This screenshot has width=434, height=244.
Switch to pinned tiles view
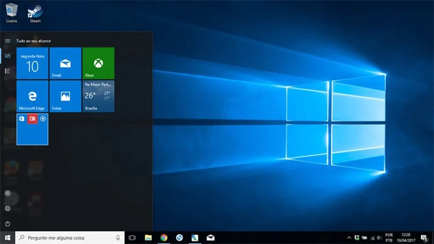point(7,55)
